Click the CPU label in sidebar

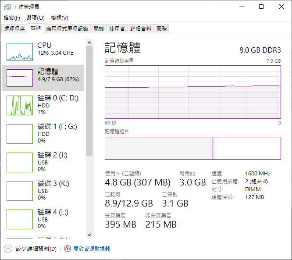pyautogui.click(x=44, y=45)
